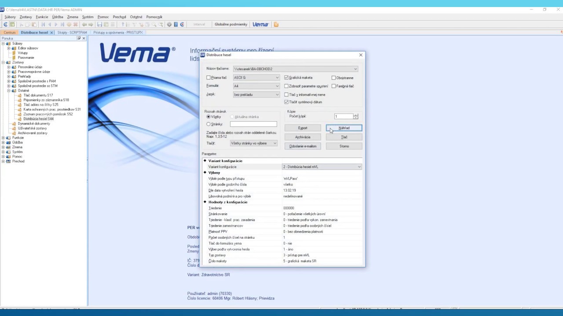
Task: Collapse the Ostatné tree node
Action: [8, 90]
